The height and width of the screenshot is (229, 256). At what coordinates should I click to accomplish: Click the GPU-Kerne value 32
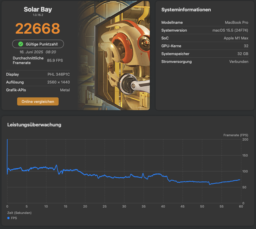(x=246, y=46)
